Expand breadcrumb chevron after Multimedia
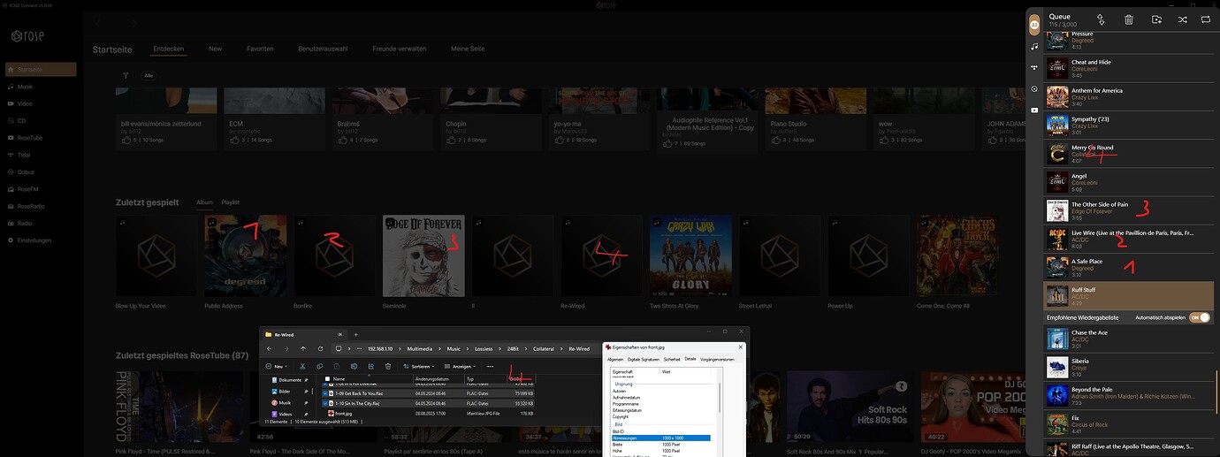Viewport: 1220px width, 457px height. pyautogui.click(x=439, y=348)
